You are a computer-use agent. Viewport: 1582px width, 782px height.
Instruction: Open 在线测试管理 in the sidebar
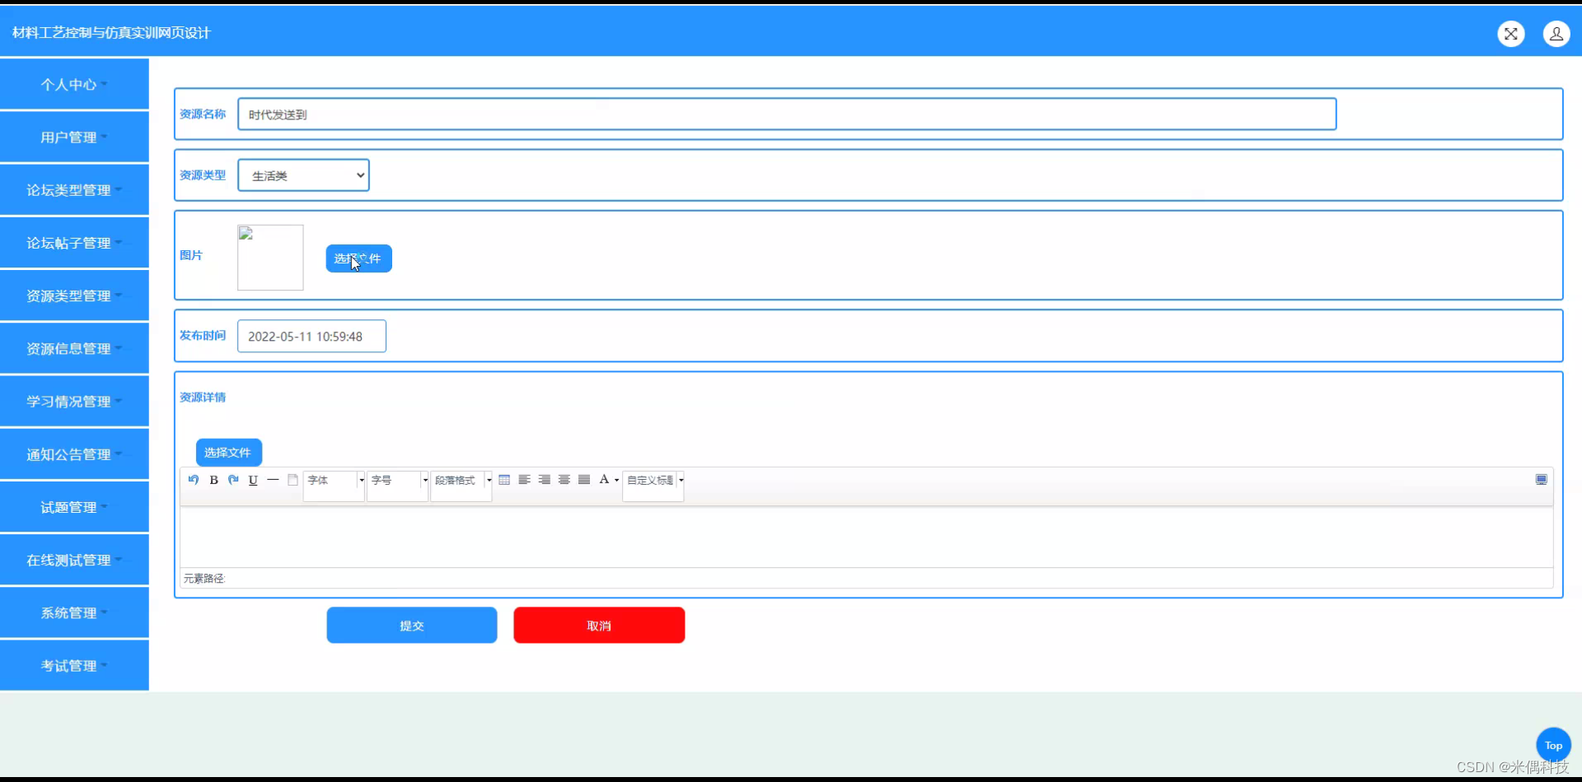click(74, 560)
